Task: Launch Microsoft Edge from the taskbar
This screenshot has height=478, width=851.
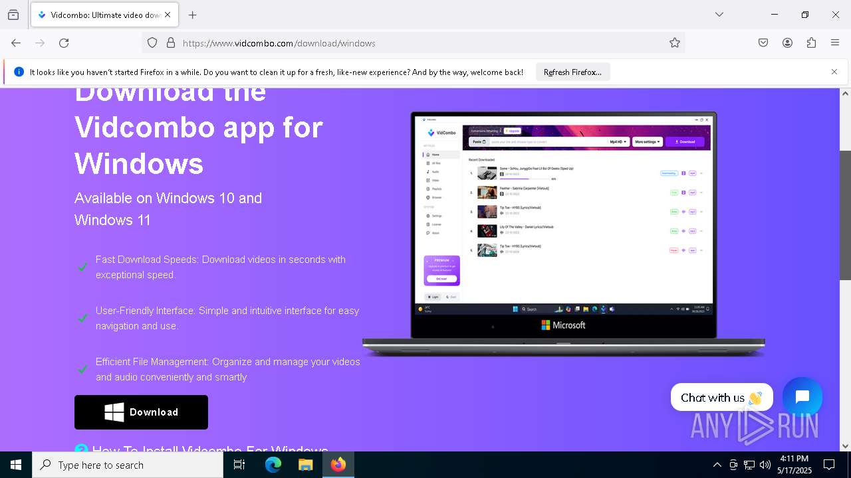Action: (273, 465)
